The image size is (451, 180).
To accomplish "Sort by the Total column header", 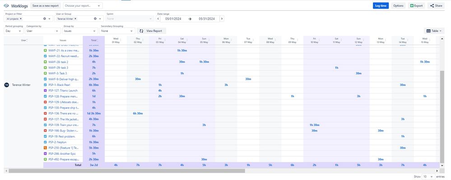I will [x=94, y=40].
